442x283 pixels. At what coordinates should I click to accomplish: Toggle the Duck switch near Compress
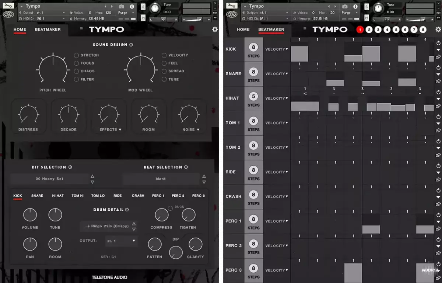pos(170,208)
